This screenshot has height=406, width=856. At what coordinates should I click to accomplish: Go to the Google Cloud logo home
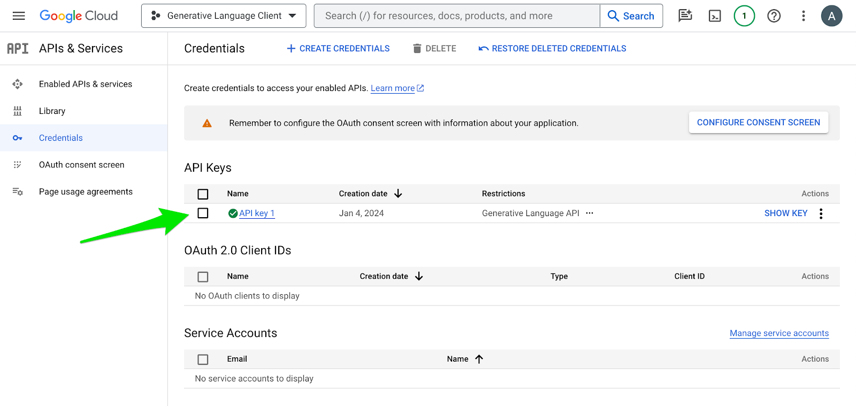[x=79, y=16]
